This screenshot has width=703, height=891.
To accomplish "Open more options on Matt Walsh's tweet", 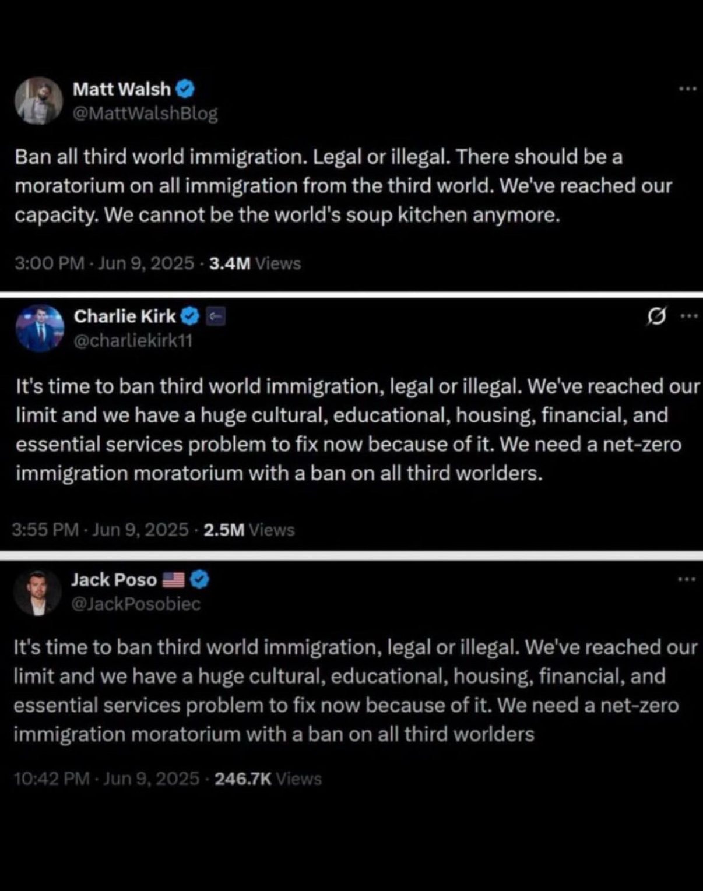I will click(x=687, y=89).
